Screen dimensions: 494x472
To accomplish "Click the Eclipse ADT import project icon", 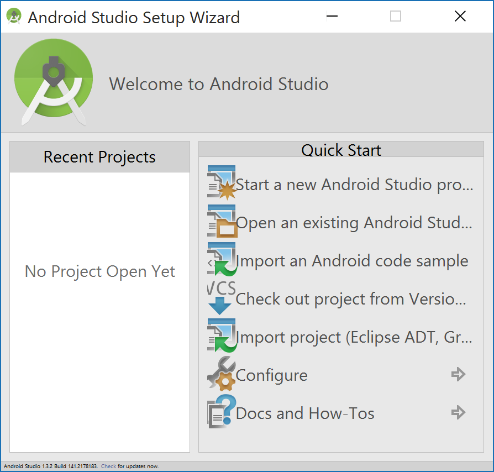I will coord(222,335).
